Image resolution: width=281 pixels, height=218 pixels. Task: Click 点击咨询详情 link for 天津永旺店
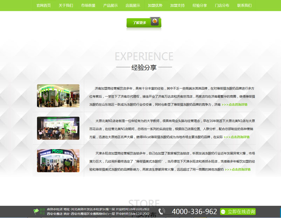pos(238,169)
